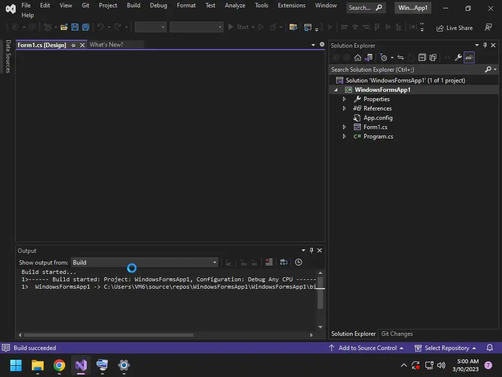Click the Output horizontal scrollbar right arrow
The height and width of the screenshot is (377, 502).
[311, 335]
